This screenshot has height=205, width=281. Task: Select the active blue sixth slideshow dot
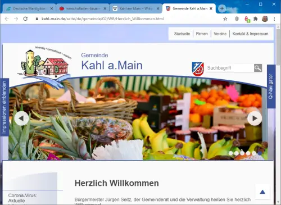click(260, 153)
